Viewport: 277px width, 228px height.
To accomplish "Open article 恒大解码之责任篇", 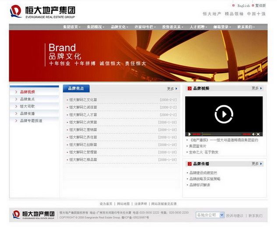I will tap(83, 137).
